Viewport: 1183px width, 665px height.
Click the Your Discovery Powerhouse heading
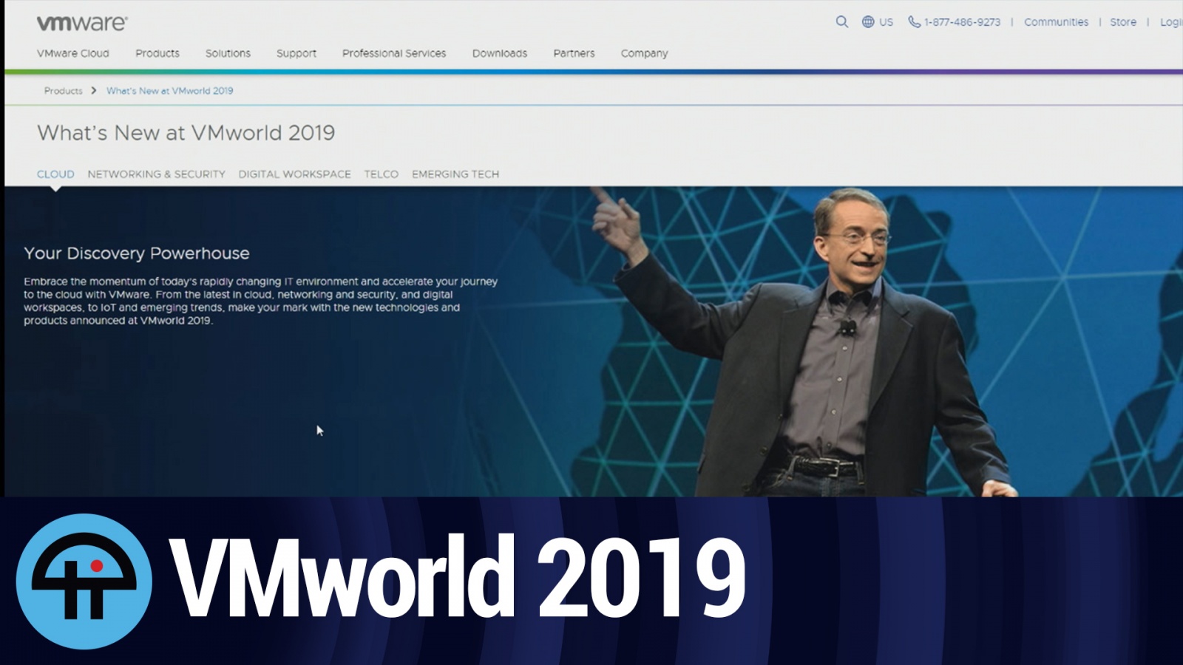tap(137, 253)
